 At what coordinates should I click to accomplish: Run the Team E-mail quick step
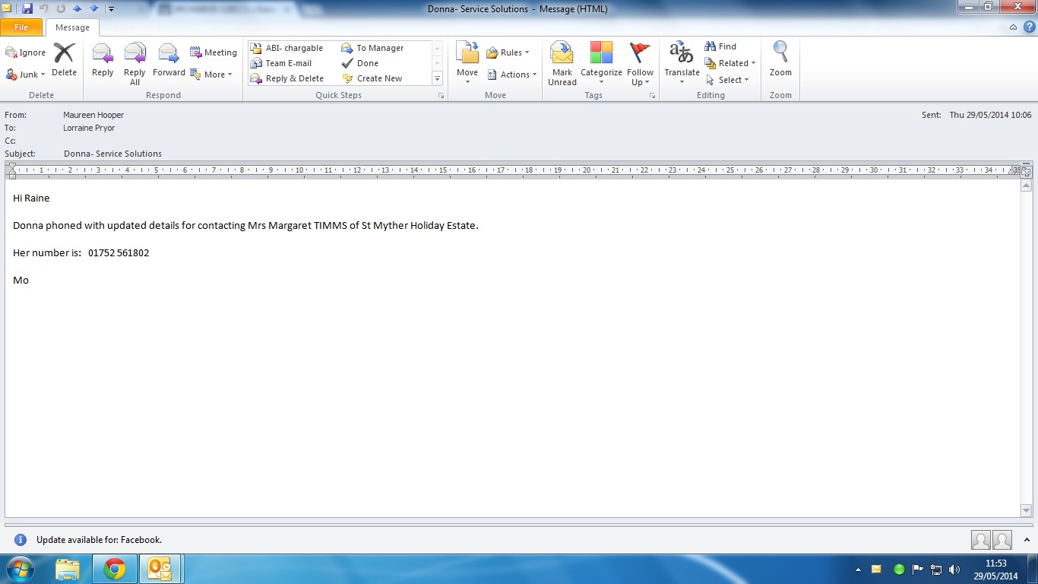click(x=281, y=63)
